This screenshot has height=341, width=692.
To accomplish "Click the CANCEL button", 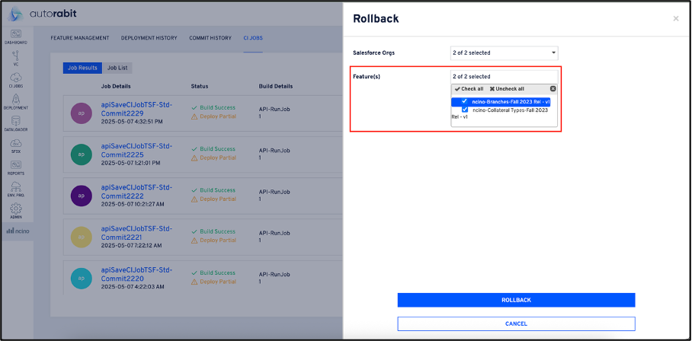I will click(516, 323).
